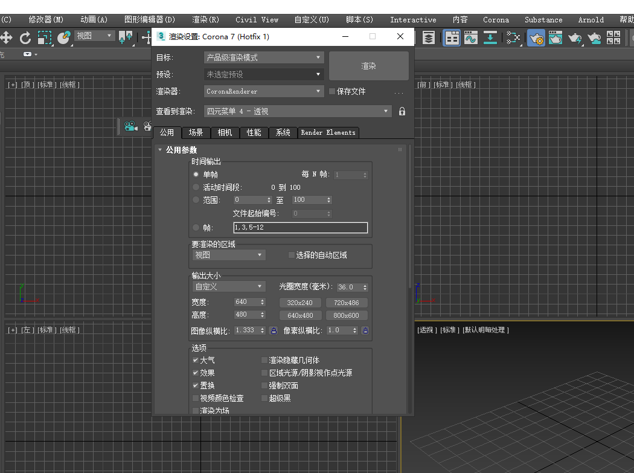Image resolution: width=634 pixels, height=473 pixels.
Task: Open the Corona menu in menu bar
Action: coord(496,19)
